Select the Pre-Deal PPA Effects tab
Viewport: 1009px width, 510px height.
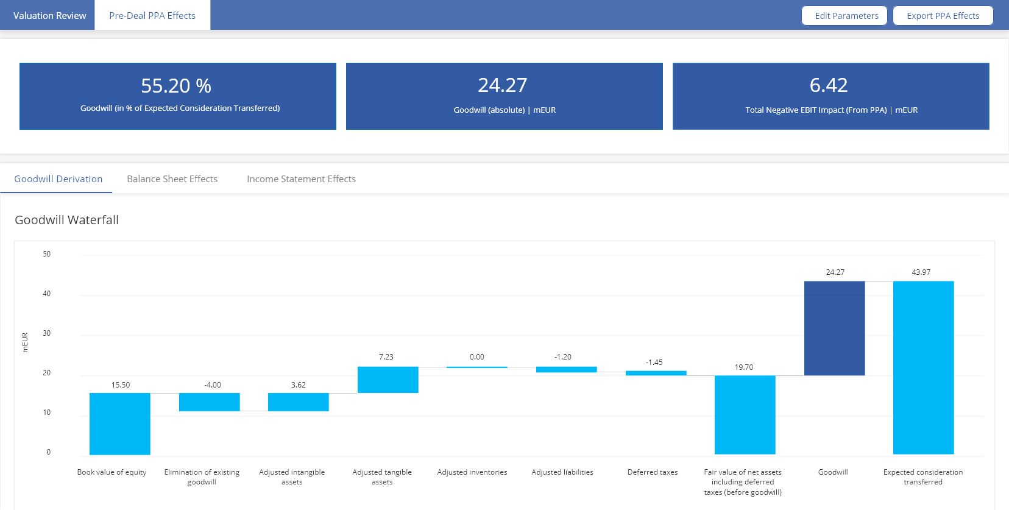152,15
